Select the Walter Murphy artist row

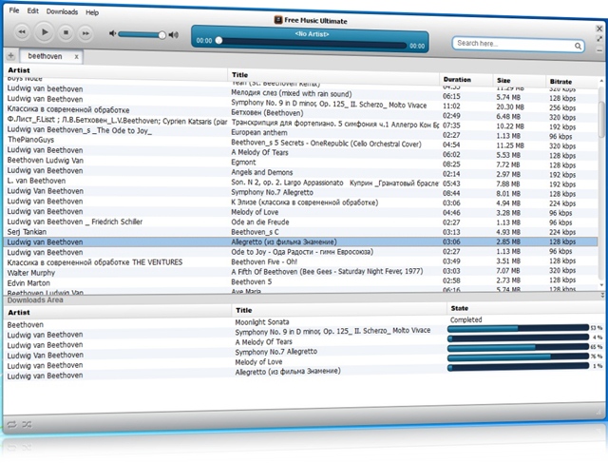pos(31,273)
